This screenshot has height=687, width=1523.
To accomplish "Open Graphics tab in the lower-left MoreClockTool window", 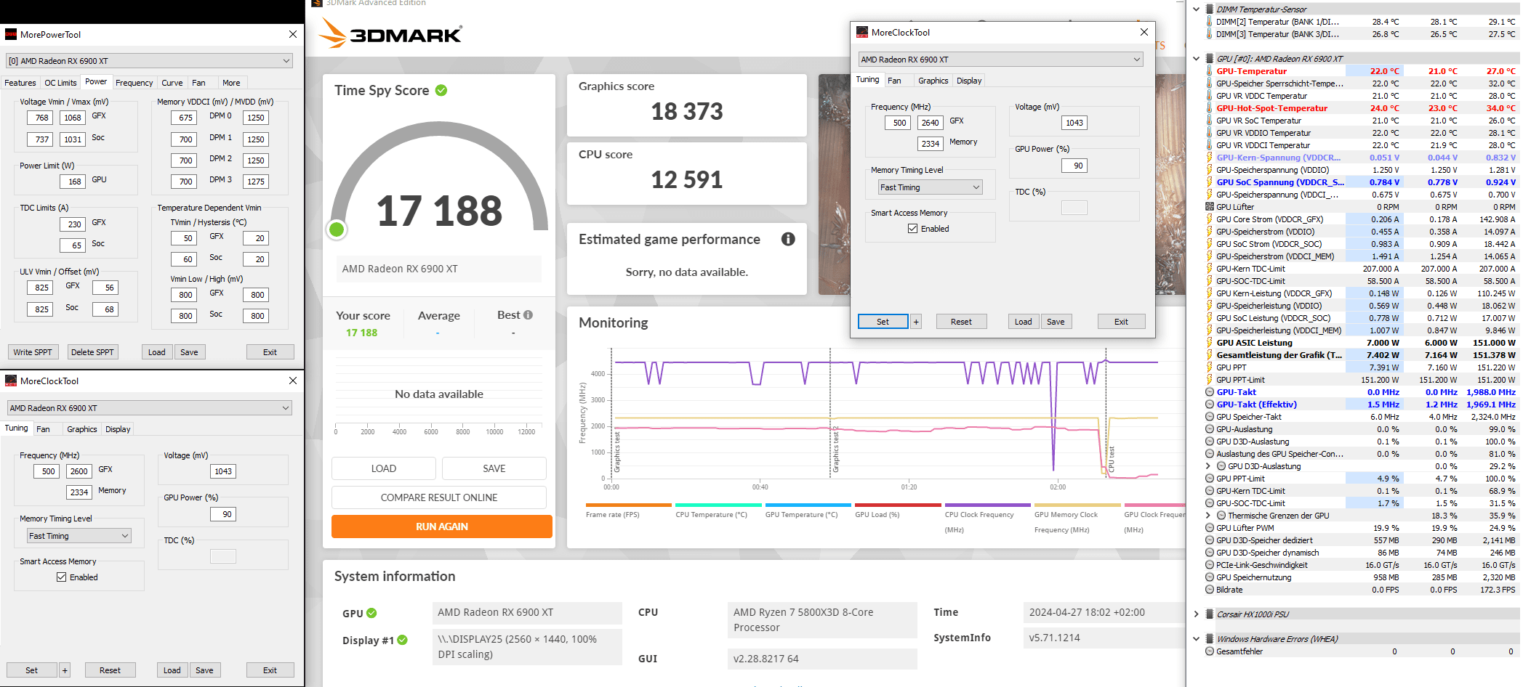I will [x=82, y=429].
